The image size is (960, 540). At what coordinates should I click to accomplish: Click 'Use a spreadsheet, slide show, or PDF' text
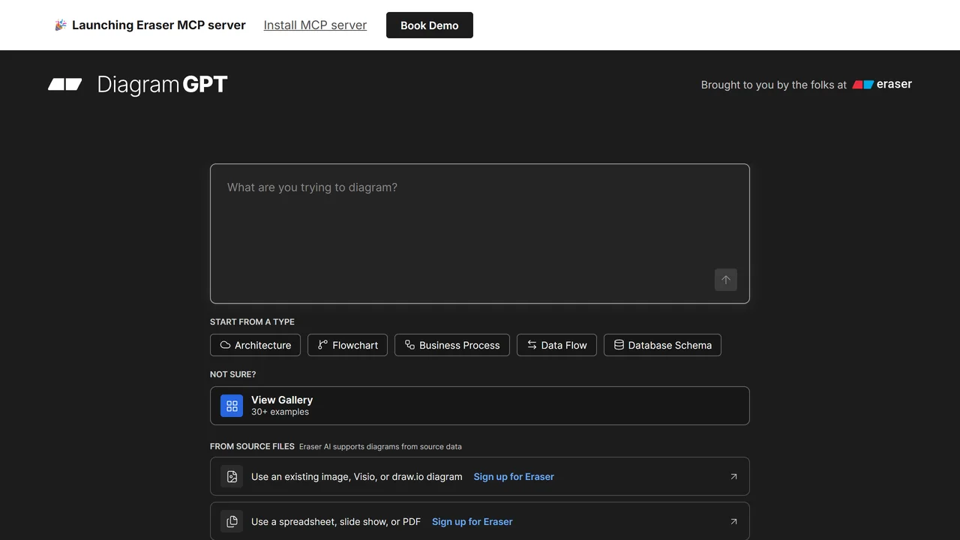point(336,521)
